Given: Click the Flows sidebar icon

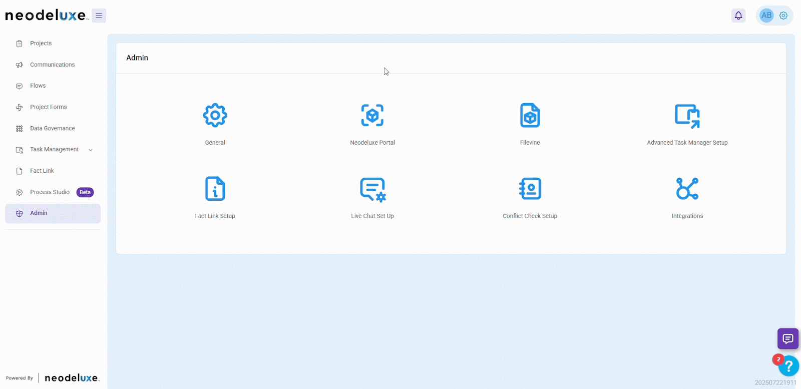Looking at the screenshot, I should coord(20,86).
